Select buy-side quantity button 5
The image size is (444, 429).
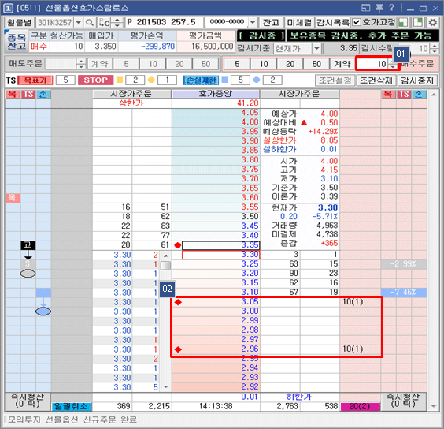pyautogui.click(x=237, y=64)
